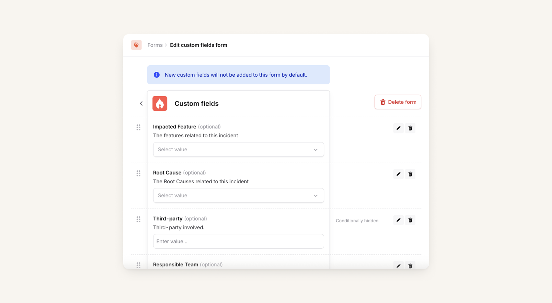Click the tag icon in header

136,45
